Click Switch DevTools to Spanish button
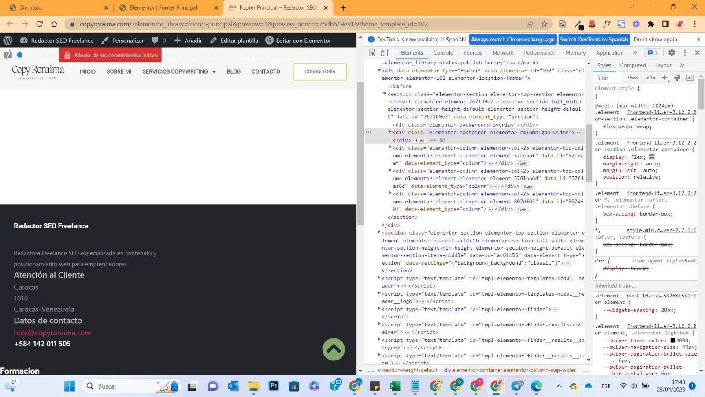The width and height of the screenshot is (705, 397). click(594, 39)
